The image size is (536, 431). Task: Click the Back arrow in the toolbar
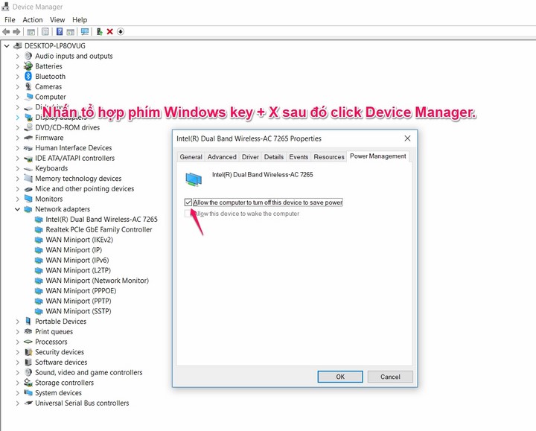coord(6,32)
